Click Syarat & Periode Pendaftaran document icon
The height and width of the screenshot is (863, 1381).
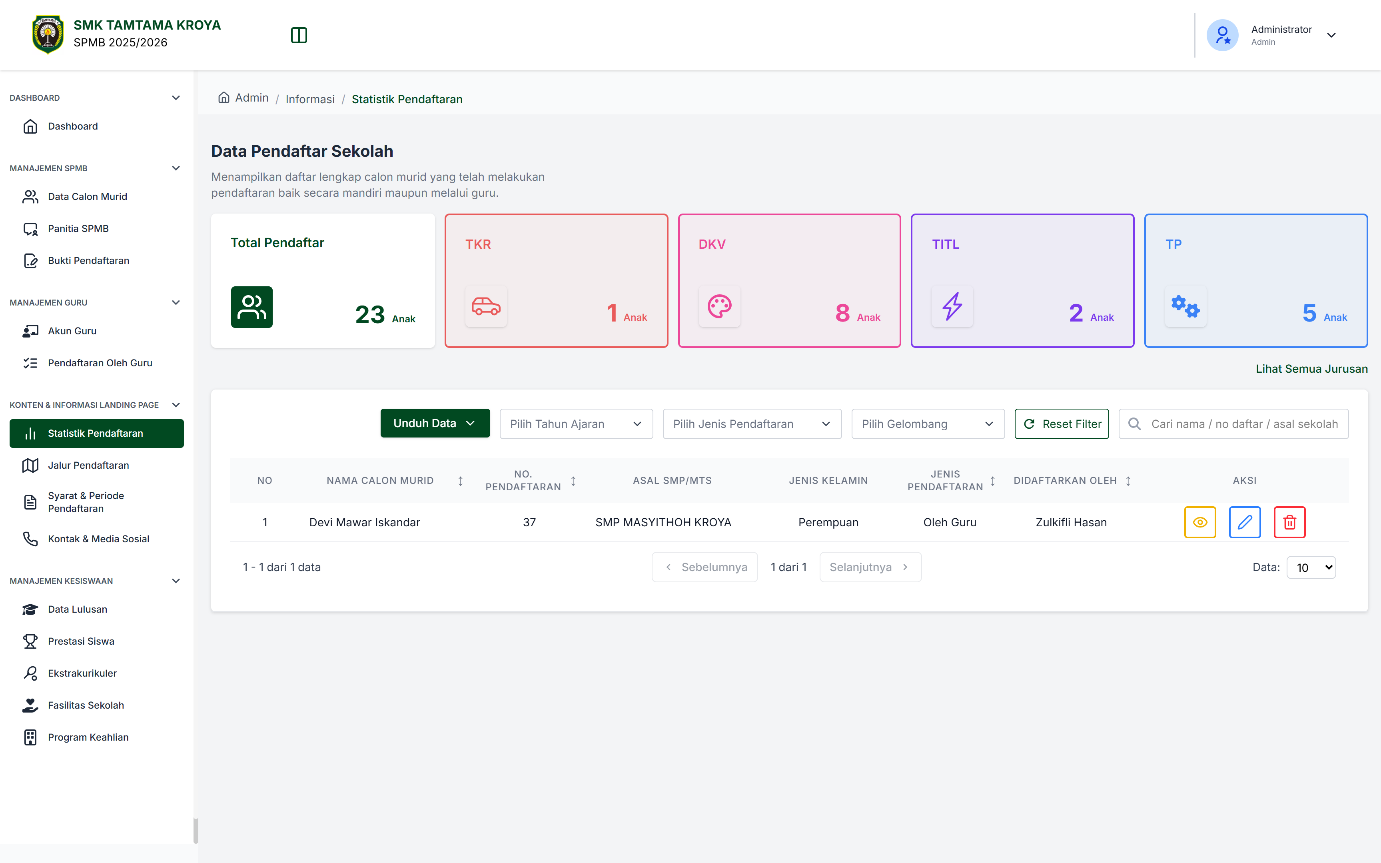click(x=30, y=502)
